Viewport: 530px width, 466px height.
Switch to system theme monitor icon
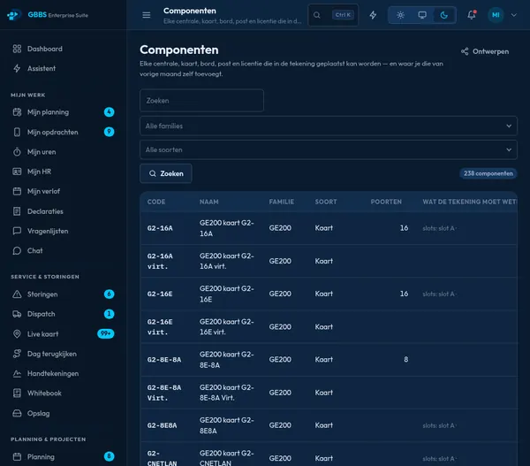(x=422, y=15)
